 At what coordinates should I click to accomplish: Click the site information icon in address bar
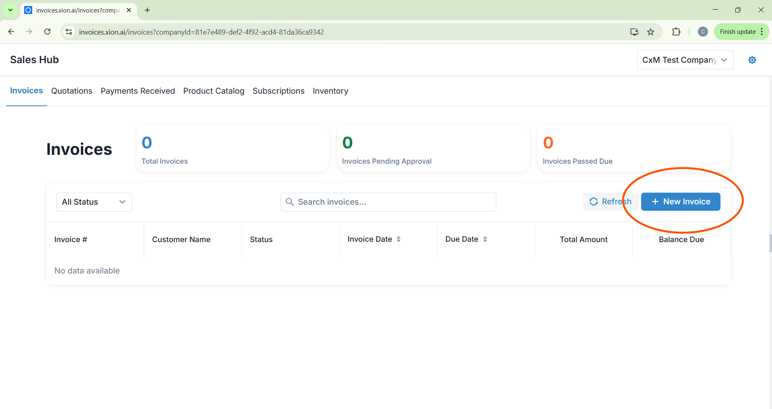(x=69, y=32)
